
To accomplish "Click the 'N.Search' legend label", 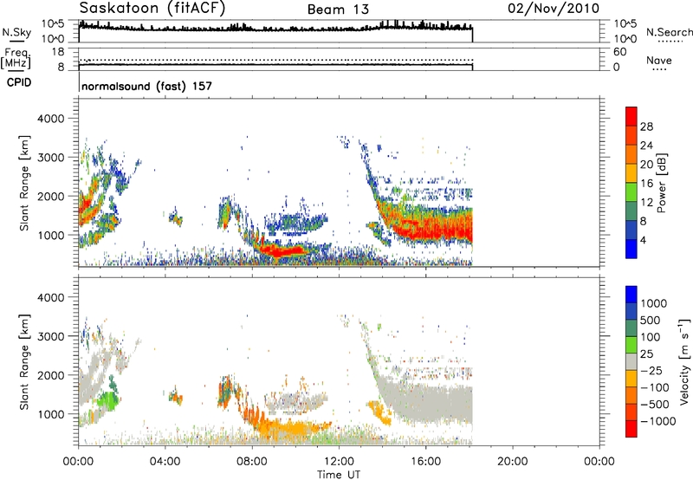I will click(669, 32).
